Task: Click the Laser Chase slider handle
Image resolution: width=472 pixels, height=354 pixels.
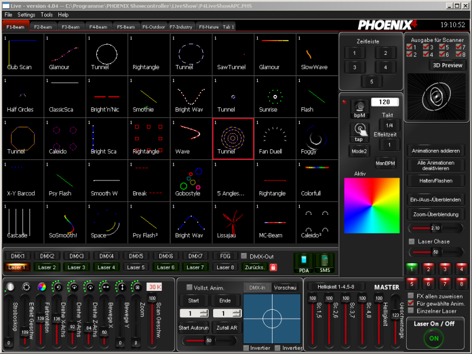Action: (435, 252)
